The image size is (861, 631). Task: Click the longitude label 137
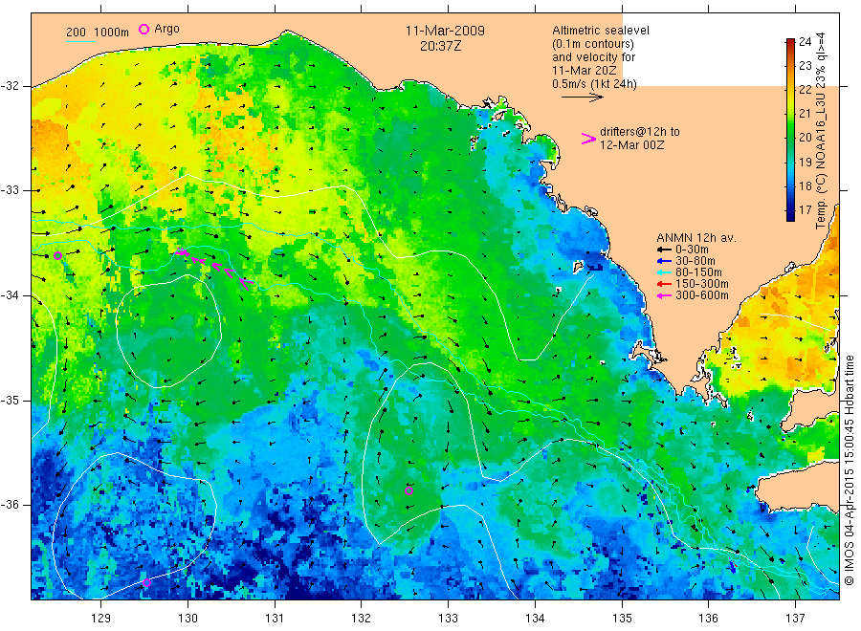[x=795, y=619]
